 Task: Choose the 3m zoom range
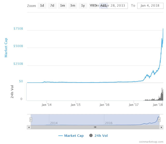73,5
